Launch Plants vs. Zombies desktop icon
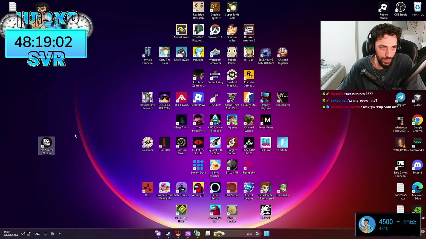This screenshot has height=239, width=426. click(x=198, y=78)
